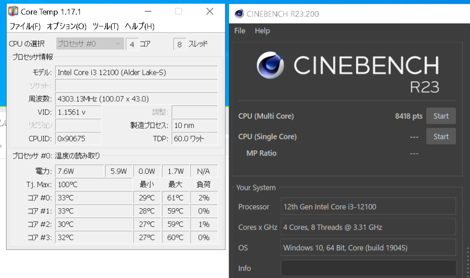
Task: Click the core count box showing 4
Action: click(x=132, y=44)
